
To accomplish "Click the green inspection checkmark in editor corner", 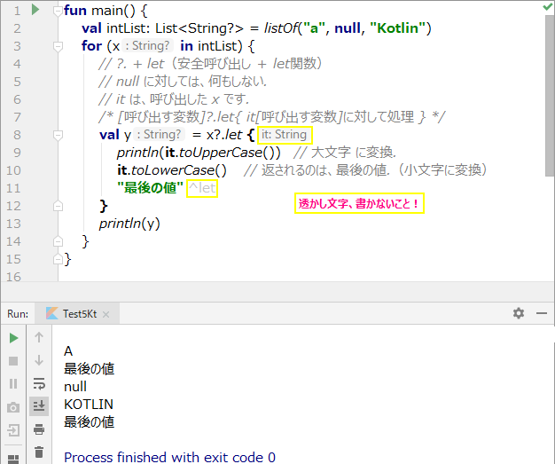I will click(x=546, y=8).
